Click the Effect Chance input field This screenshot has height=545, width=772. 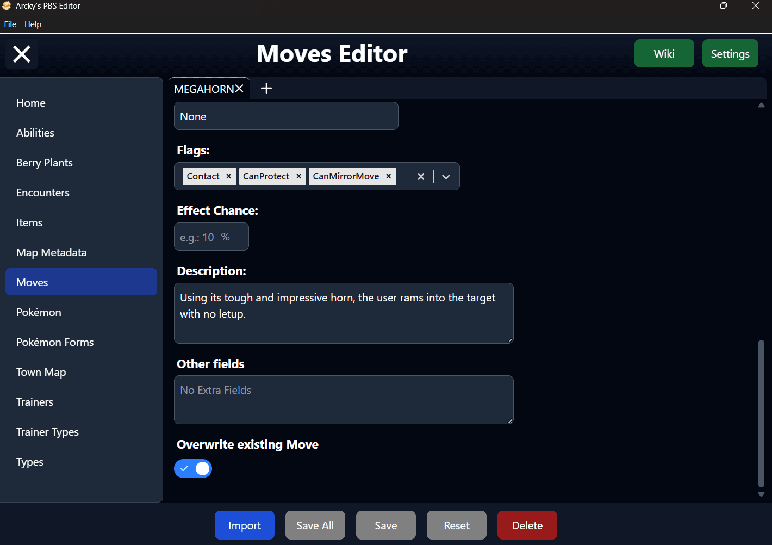[x=211, y=237]
